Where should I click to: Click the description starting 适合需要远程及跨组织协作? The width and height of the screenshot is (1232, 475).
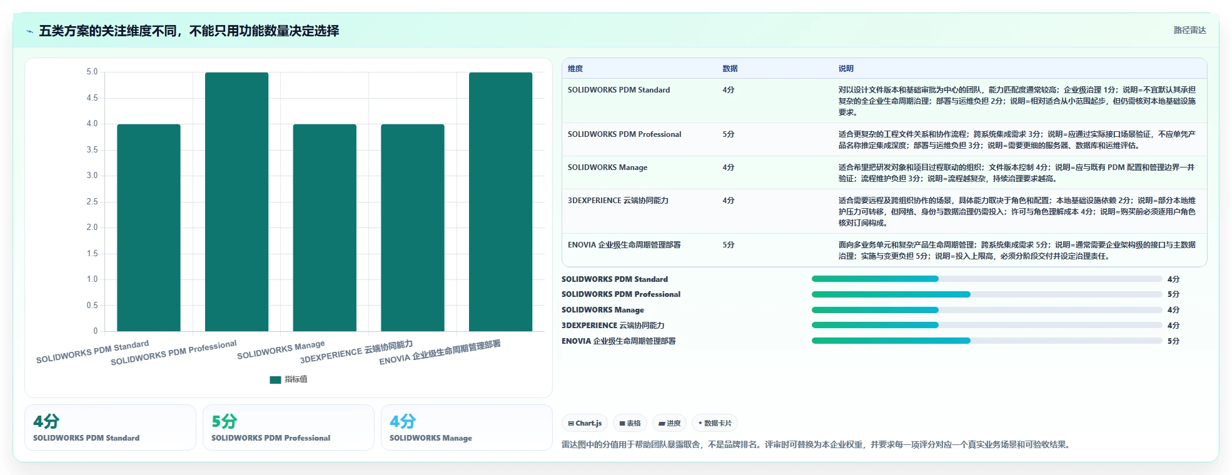point(1017,212)
